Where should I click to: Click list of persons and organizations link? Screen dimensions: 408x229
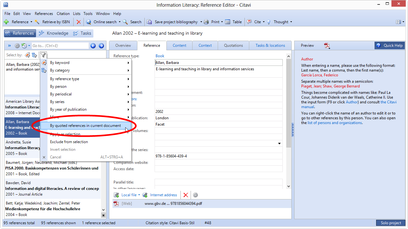click(335, 123)
